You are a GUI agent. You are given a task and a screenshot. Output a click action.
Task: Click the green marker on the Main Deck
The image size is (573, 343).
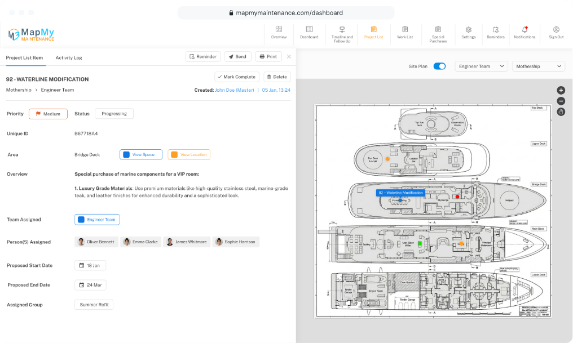click(420, 243)
